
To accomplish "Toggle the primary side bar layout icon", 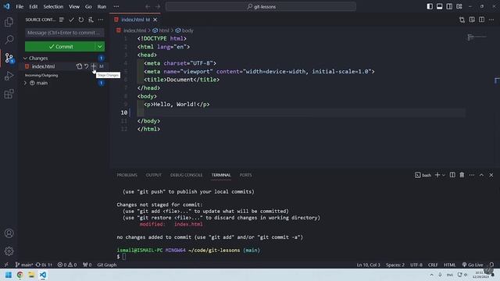I will (x=430, y=6).
